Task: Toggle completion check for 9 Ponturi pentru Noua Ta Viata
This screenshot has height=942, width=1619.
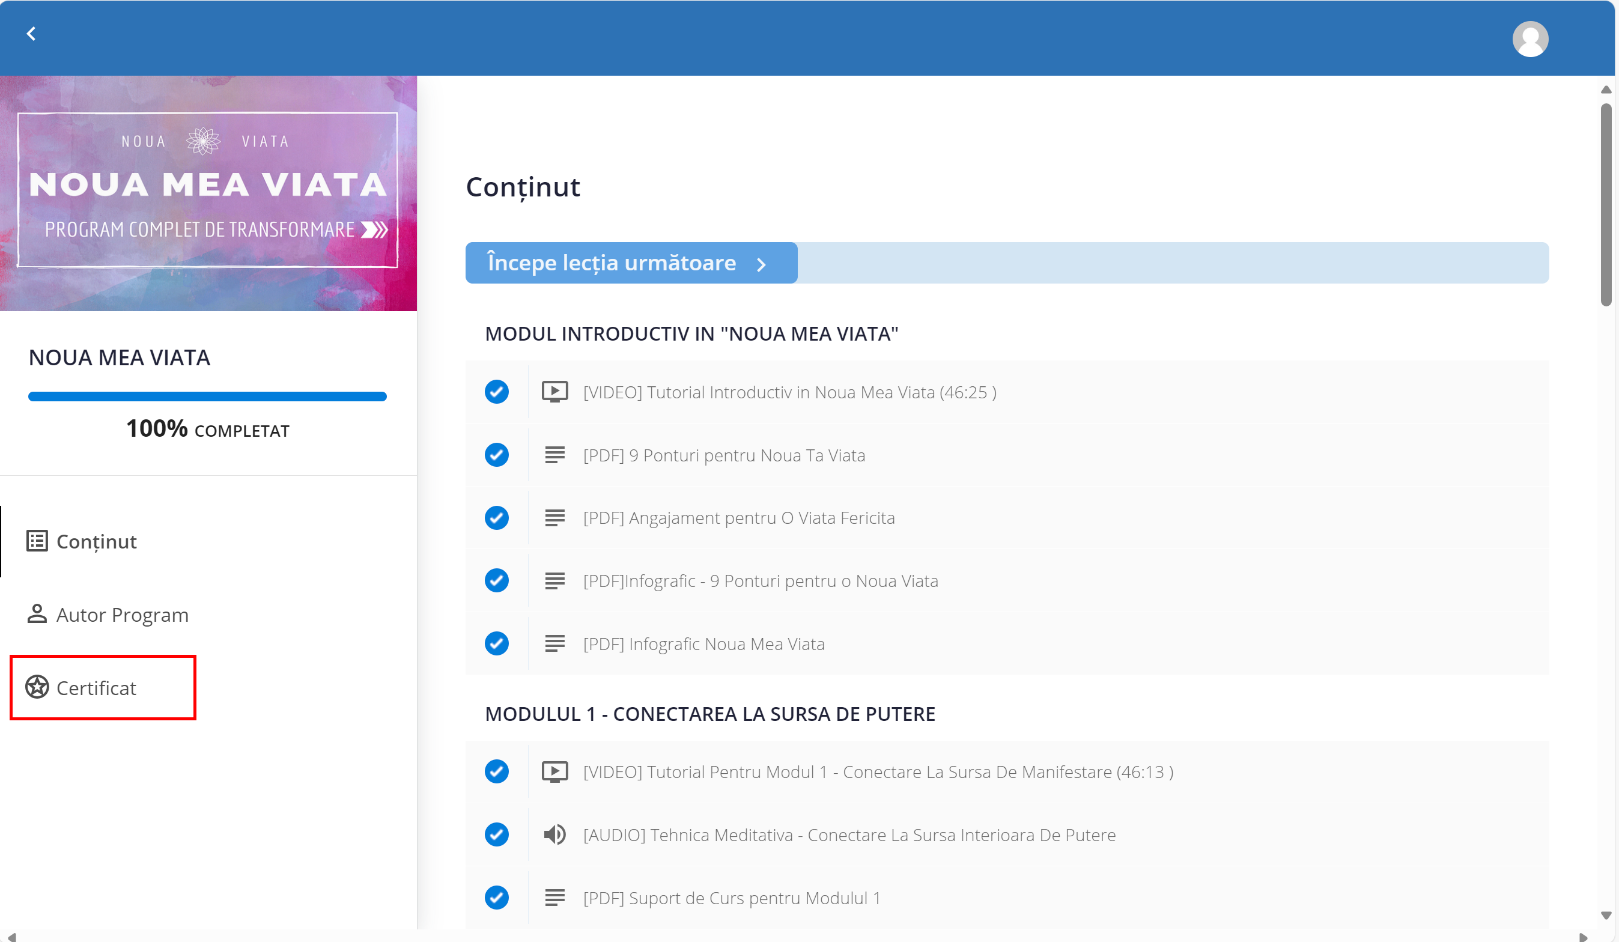Action: (x=497, y=454)
